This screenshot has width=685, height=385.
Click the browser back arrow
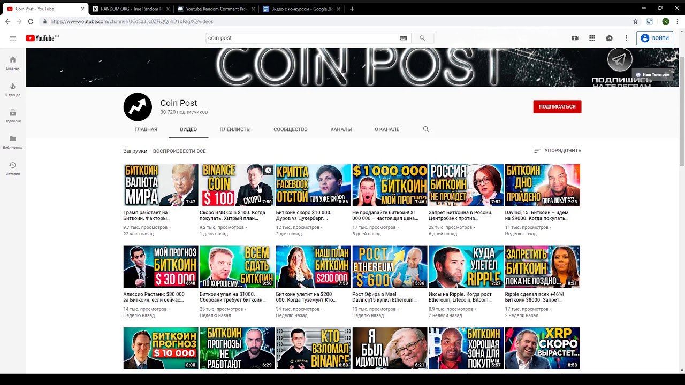tap(7, 21)
